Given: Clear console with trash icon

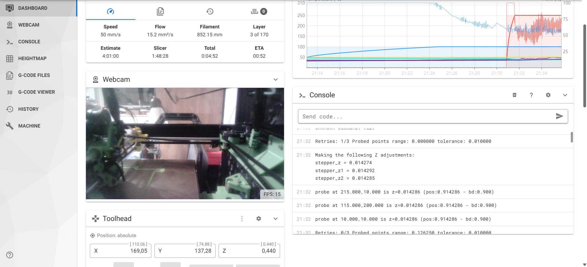Looking at the screenshot, I should [515, 95].
